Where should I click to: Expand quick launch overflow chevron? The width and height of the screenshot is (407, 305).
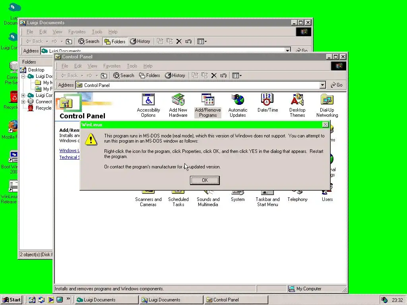click(68, 299)
